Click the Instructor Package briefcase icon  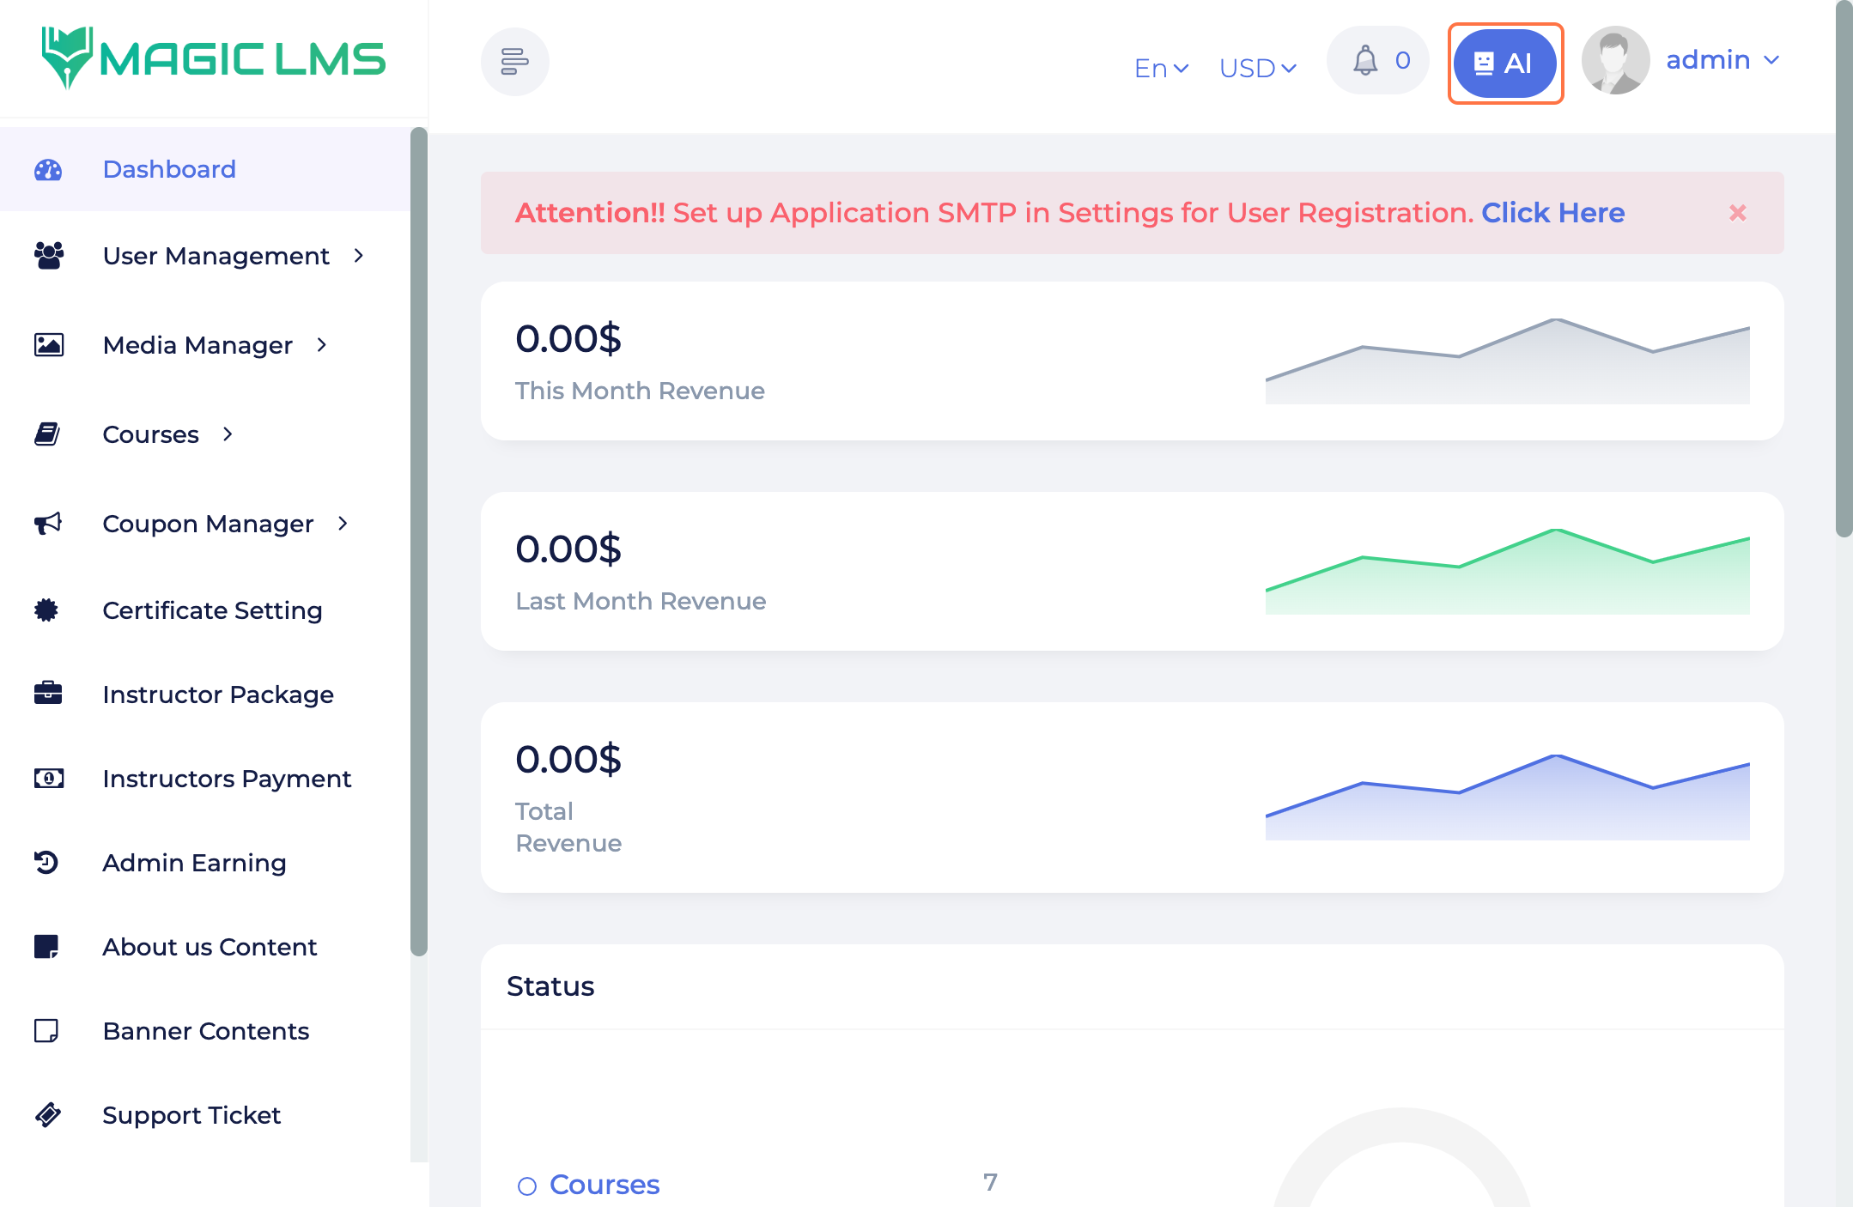tap(48, 693)
